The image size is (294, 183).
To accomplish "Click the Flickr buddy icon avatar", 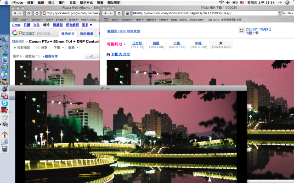I will click(242, 31).
